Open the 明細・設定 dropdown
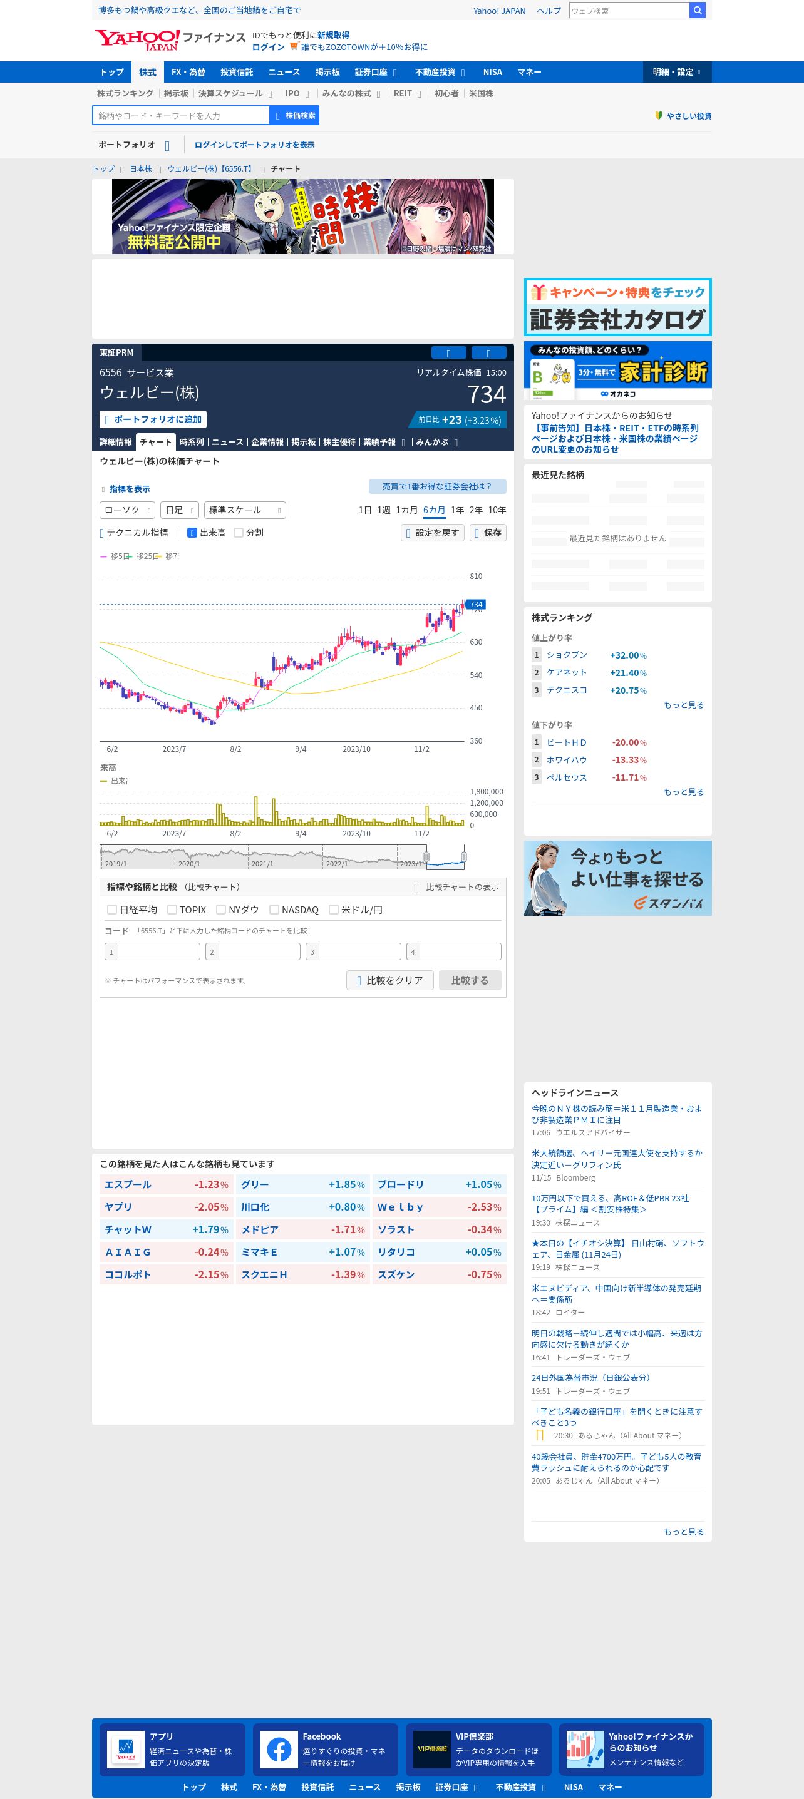This screenshot has width=804, height=1799. (x=677, y=72)
